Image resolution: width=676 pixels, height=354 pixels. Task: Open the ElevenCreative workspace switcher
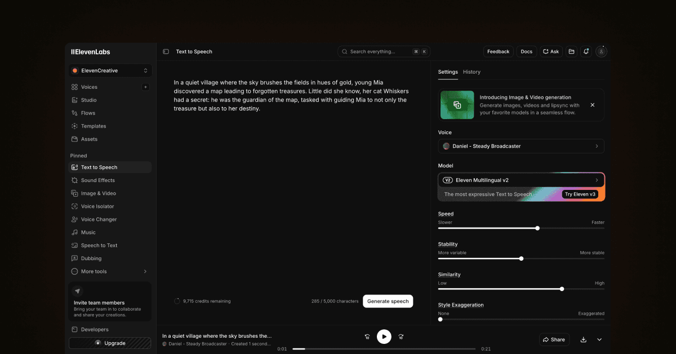point(110,71)
